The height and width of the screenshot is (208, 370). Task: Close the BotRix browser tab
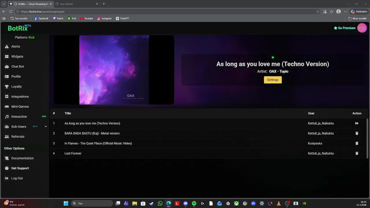click(51, 4)
